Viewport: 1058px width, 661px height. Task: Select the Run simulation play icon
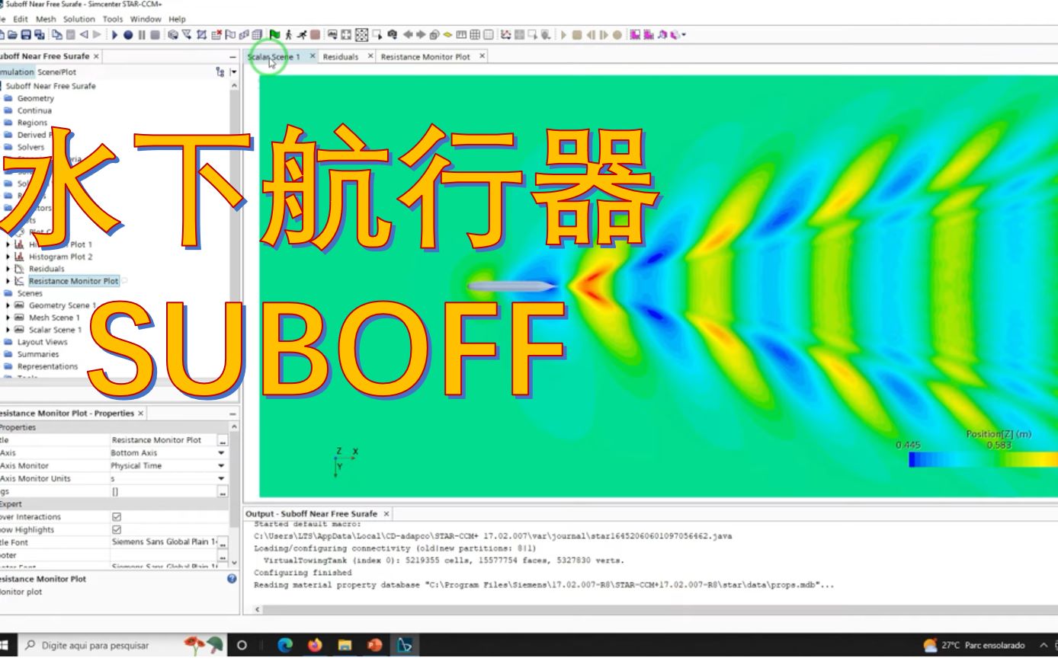[115, 34]
